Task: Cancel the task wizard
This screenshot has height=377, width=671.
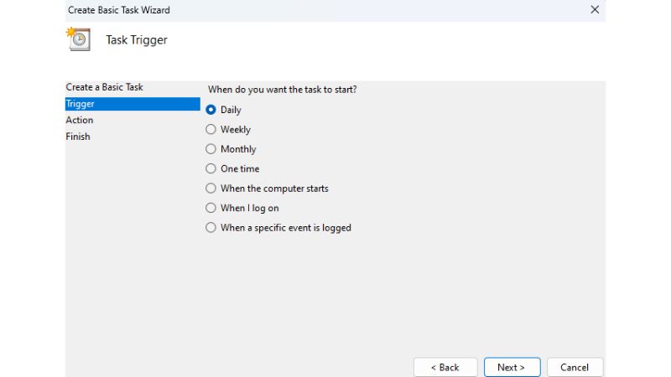Action: pos(575,367)
